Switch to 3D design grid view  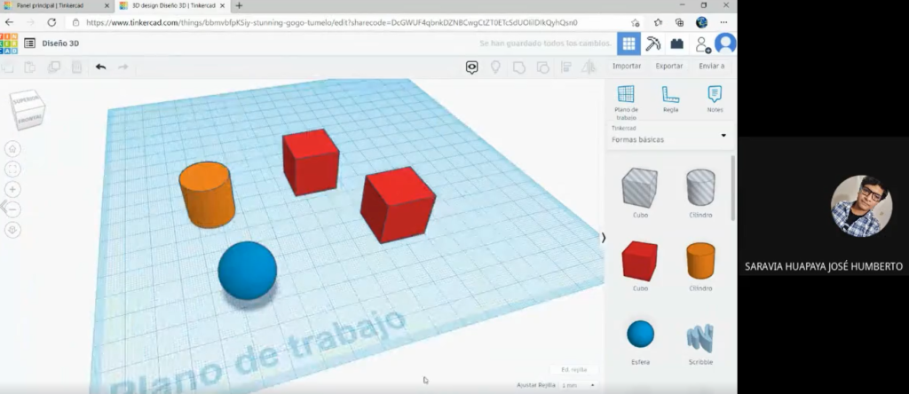(629, 43)
